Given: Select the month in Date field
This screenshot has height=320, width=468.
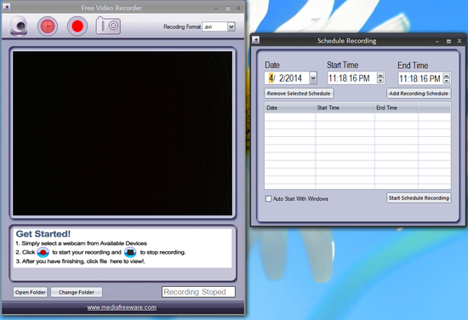Looking at the screenshot, I should 271,78.
